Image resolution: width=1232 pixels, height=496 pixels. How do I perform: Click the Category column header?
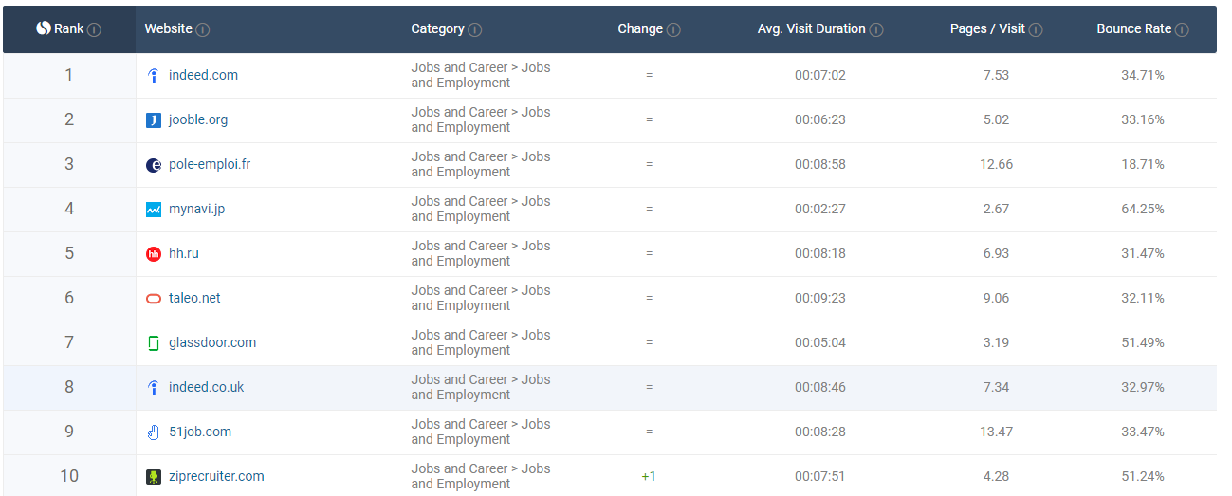(x=437, y=28)
